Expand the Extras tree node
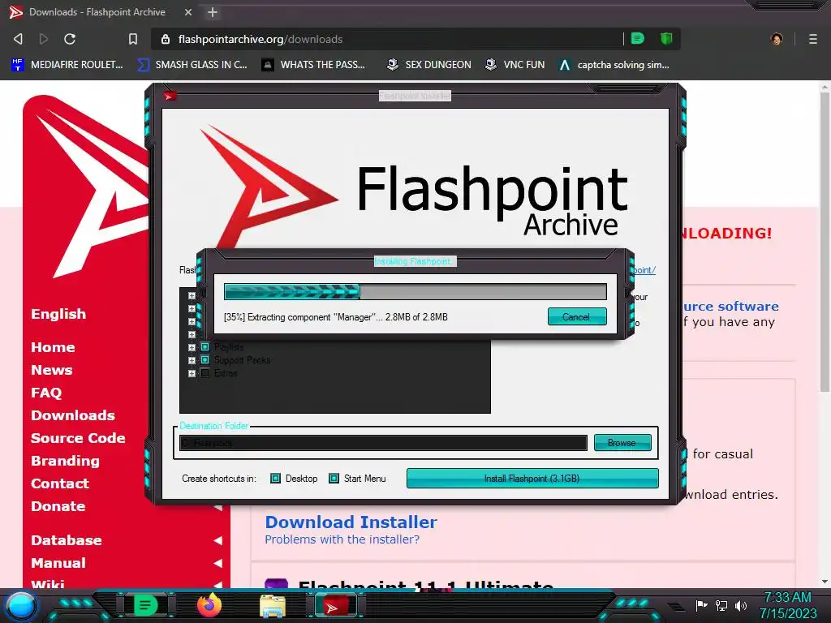The height and width of the screenshot is (623, 831). [x=192, y=373]
